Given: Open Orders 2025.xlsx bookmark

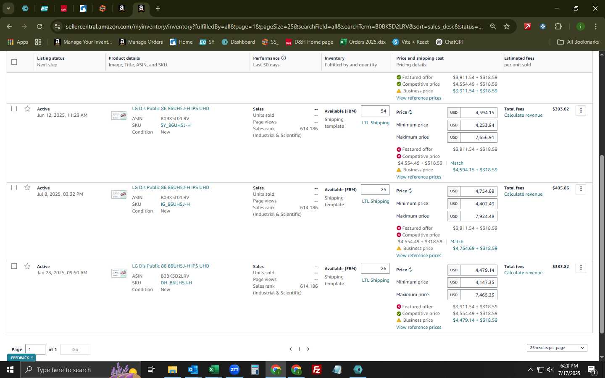Looking at the screenshot, I should pos(363,42).
